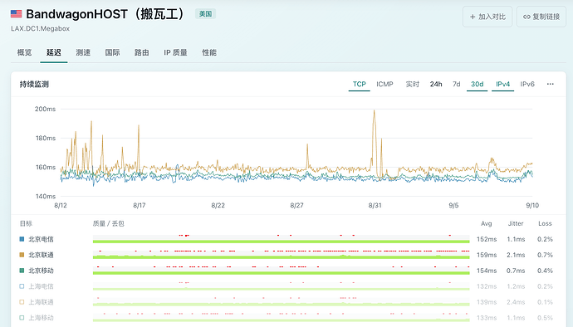The image size is (573, 327).
Task: Click the Jitter column header
Action: coord(516,223)
